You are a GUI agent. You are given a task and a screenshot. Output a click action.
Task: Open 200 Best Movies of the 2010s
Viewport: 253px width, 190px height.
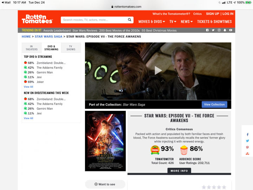click(119, 30)
